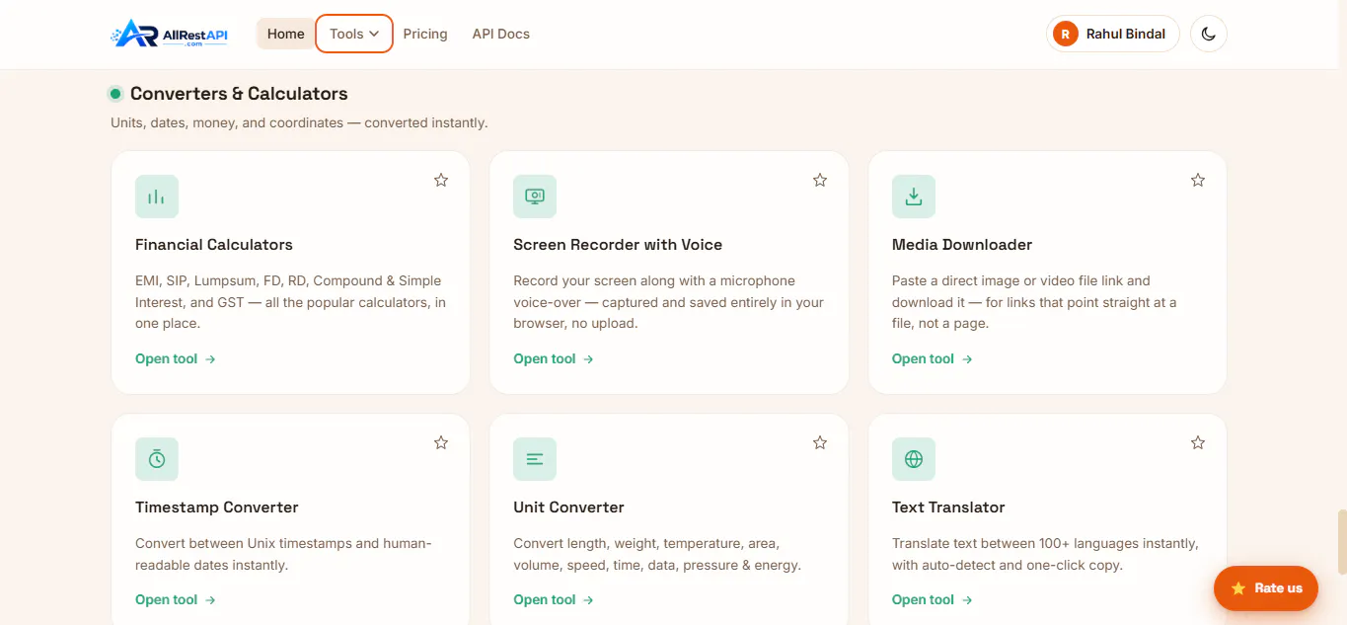
Task: Click the Screen Recorder with Voice title
Action: click(x=618, y=244)
